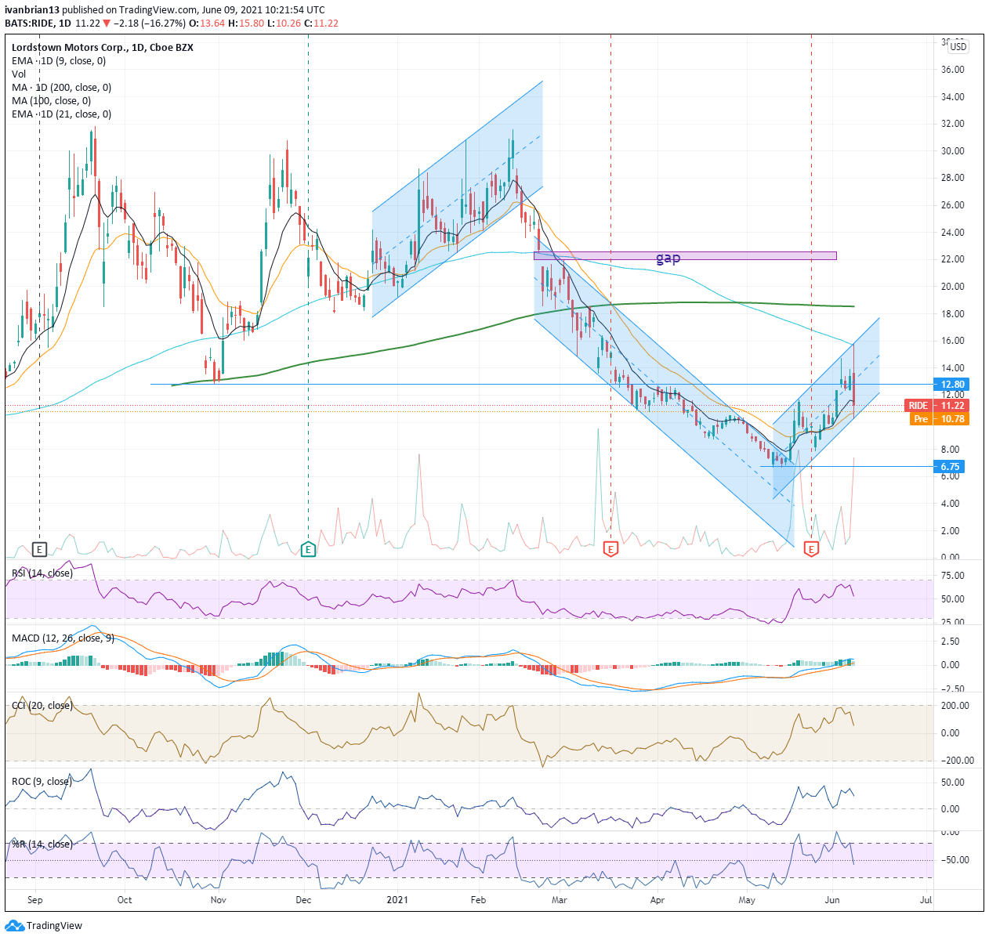Click the Mar label on time axis
989x940 pixels.
click(x=559, y=900)
